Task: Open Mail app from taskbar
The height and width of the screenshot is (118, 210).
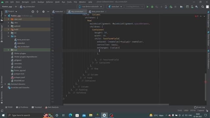Action: point(84,115)
